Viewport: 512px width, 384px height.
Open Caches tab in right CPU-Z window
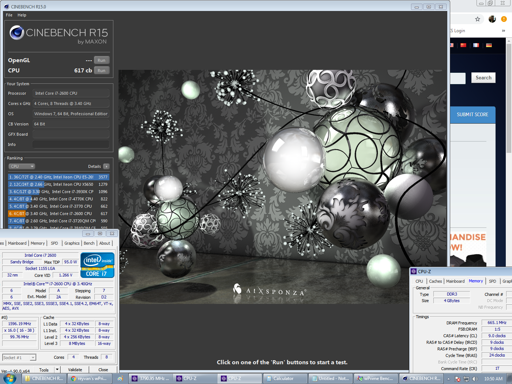tap(436, 281)
